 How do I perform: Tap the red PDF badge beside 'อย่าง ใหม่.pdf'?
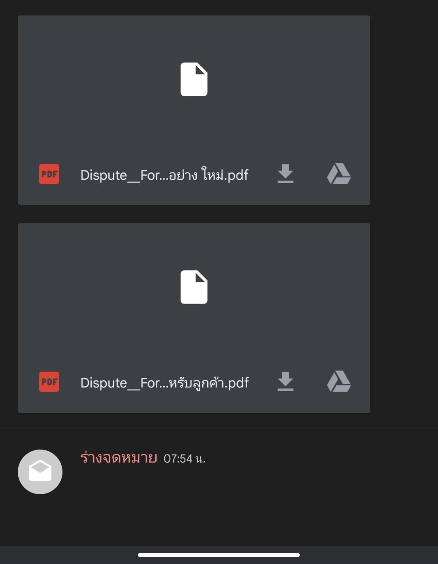coord(49,174)
